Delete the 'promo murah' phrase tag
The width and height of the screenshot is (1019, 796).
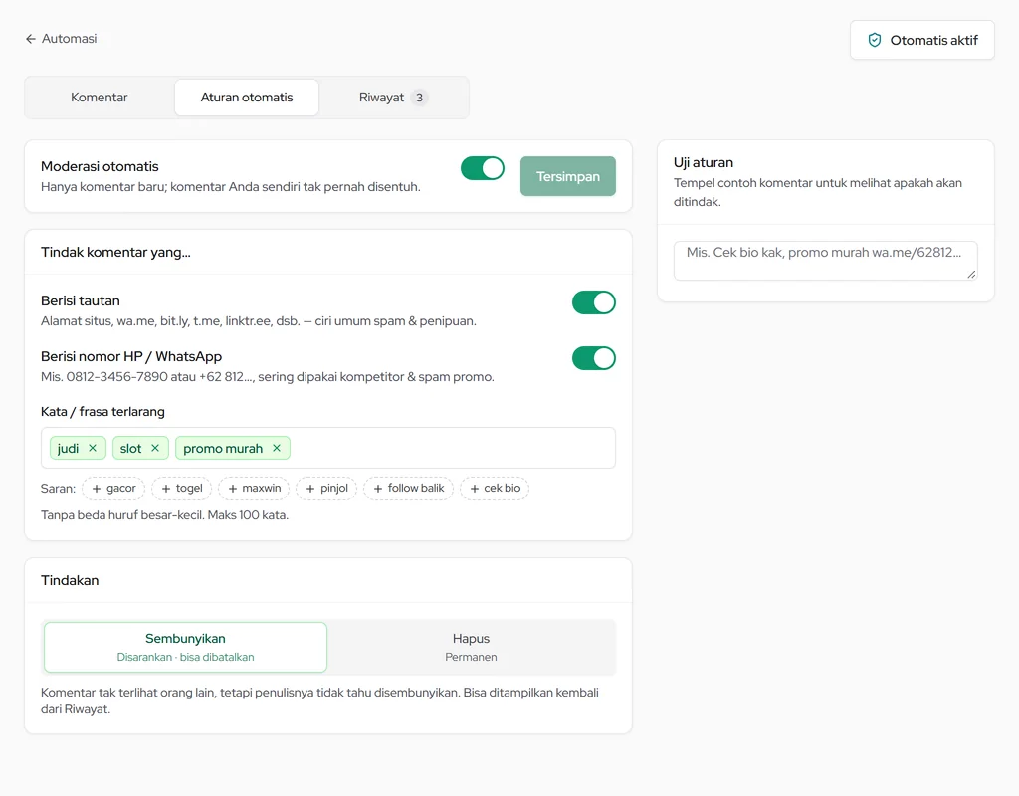pyautogui.click(x=277, y=448)
